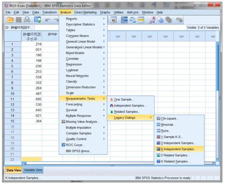225x184 pixels.
Task: Expand the Compare Means submenu
Action: click(x=83, y=36)
